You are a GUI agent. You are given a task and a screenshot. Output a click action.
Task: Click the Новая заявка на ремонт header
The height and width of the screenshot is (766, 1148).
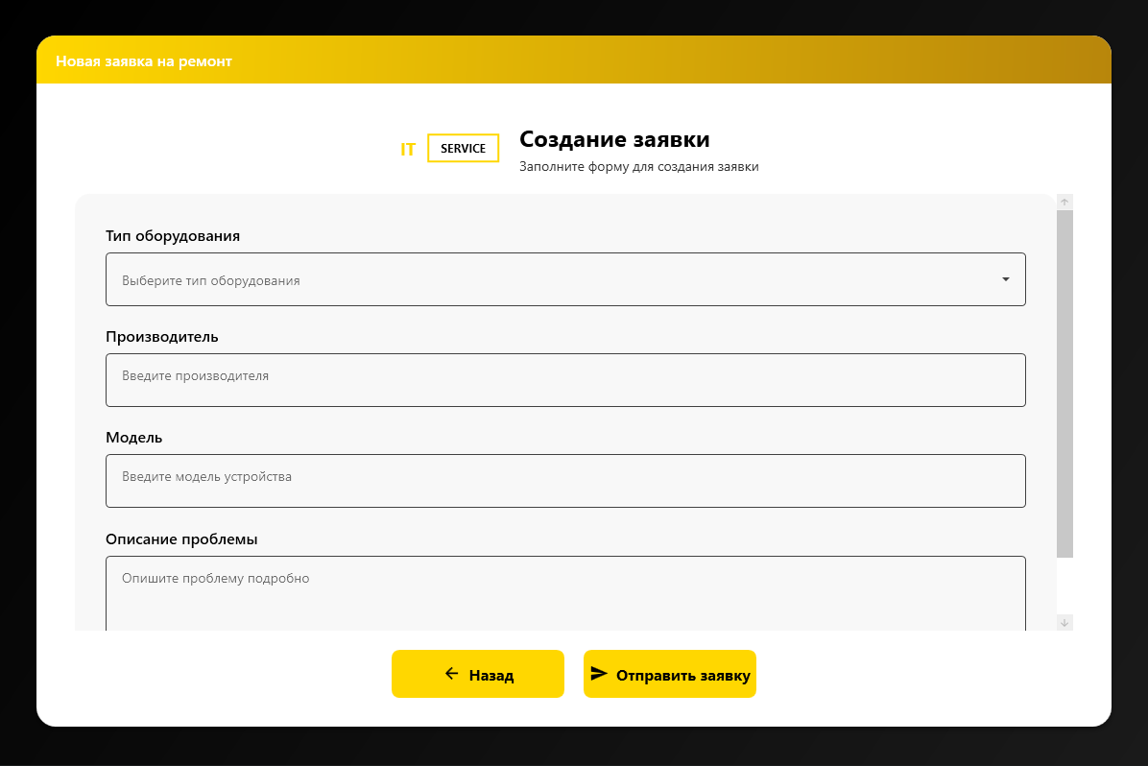(x=144, y=60)
